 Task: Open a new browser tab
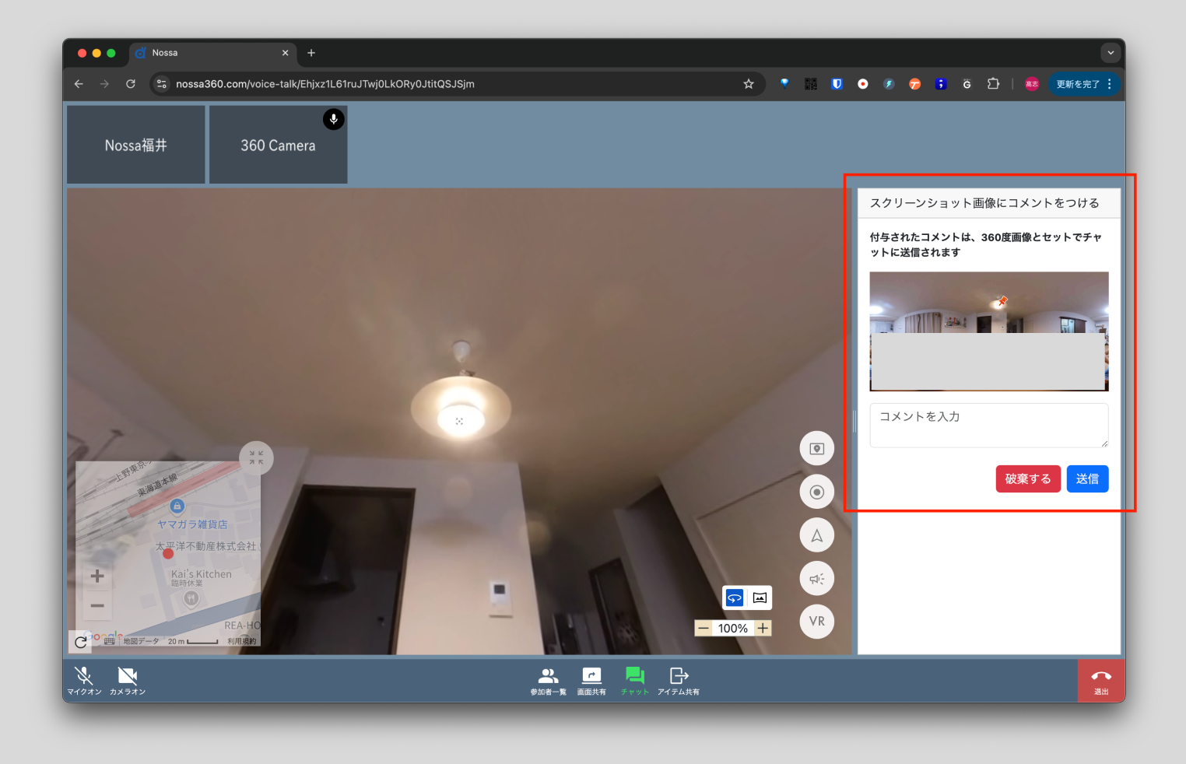[311, 53]
